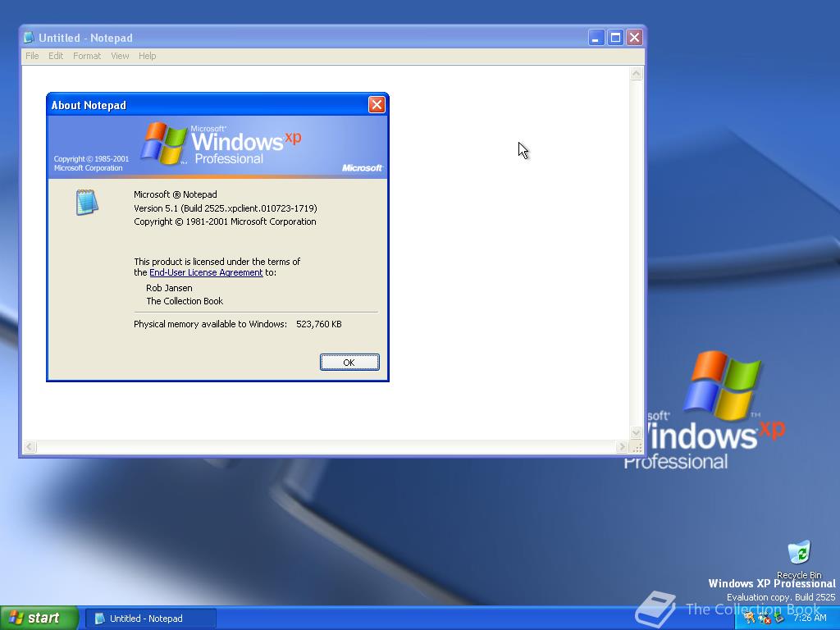
Task: Open the View menu in Notepad
Action: [x=120, y=56]
